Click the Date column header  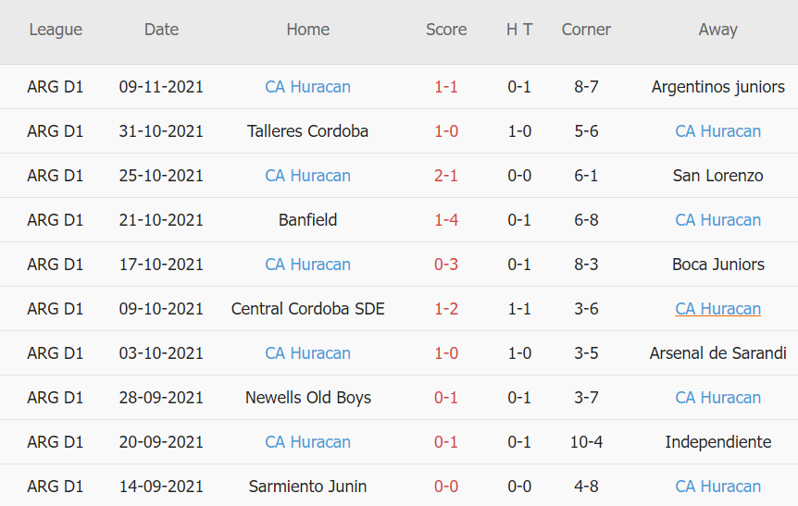pyautogui.click(x=161, y=30)
